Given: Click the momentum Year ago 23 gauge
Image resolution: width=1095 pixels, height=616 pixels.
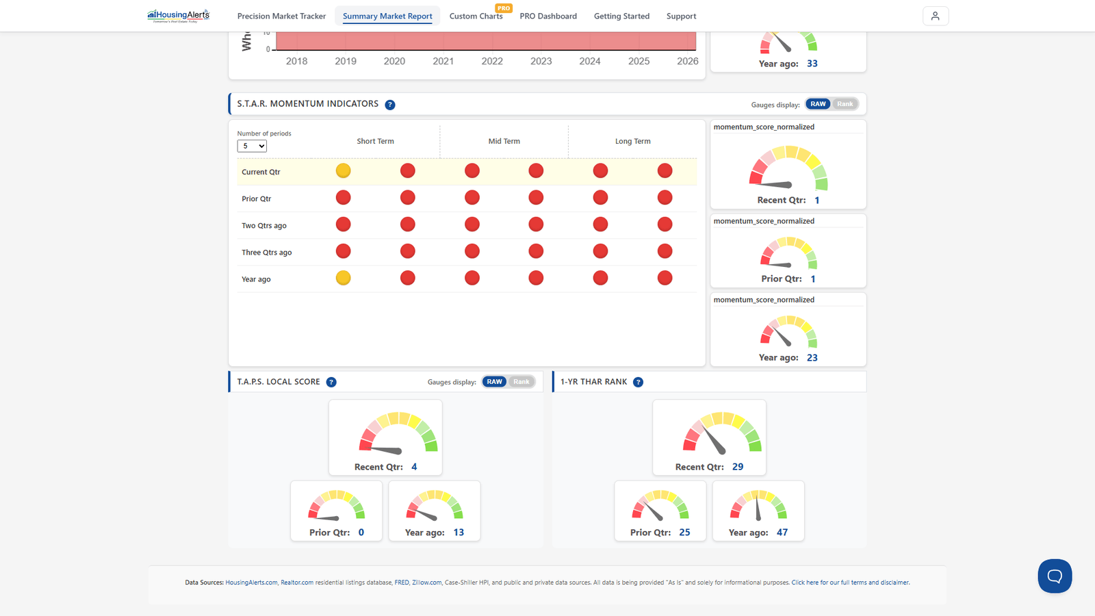Looking at the screenshot, I should pos(788,331).
